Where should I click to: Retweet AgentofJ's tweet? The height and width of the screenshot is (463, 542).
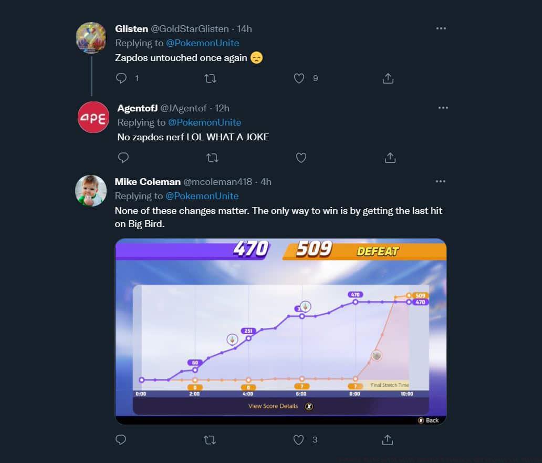click(212, 157)
